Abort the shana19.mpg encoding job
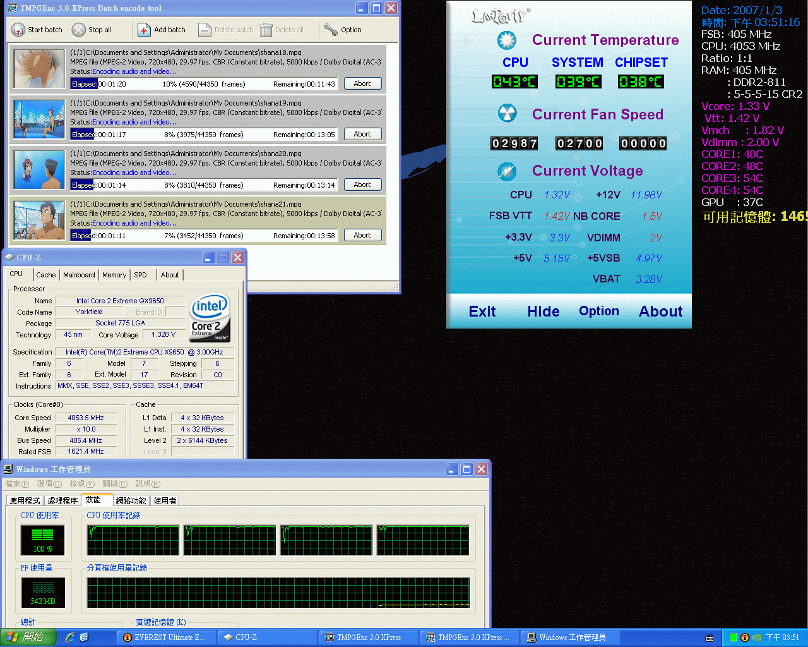This screenshot has width=808, height=647. (362, 134)
